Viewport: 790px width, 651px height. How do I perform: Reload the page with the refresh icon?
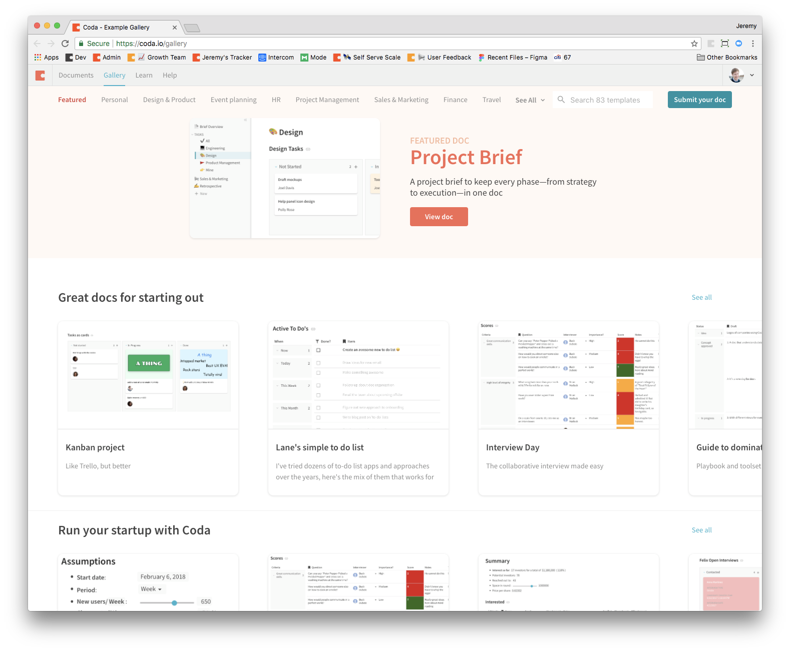pos(65,44)
